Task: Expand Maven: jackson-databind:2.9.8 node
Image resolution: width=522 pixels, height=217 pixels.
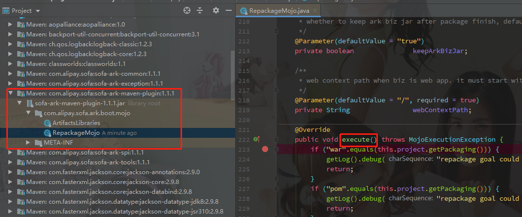Action: 10,192
